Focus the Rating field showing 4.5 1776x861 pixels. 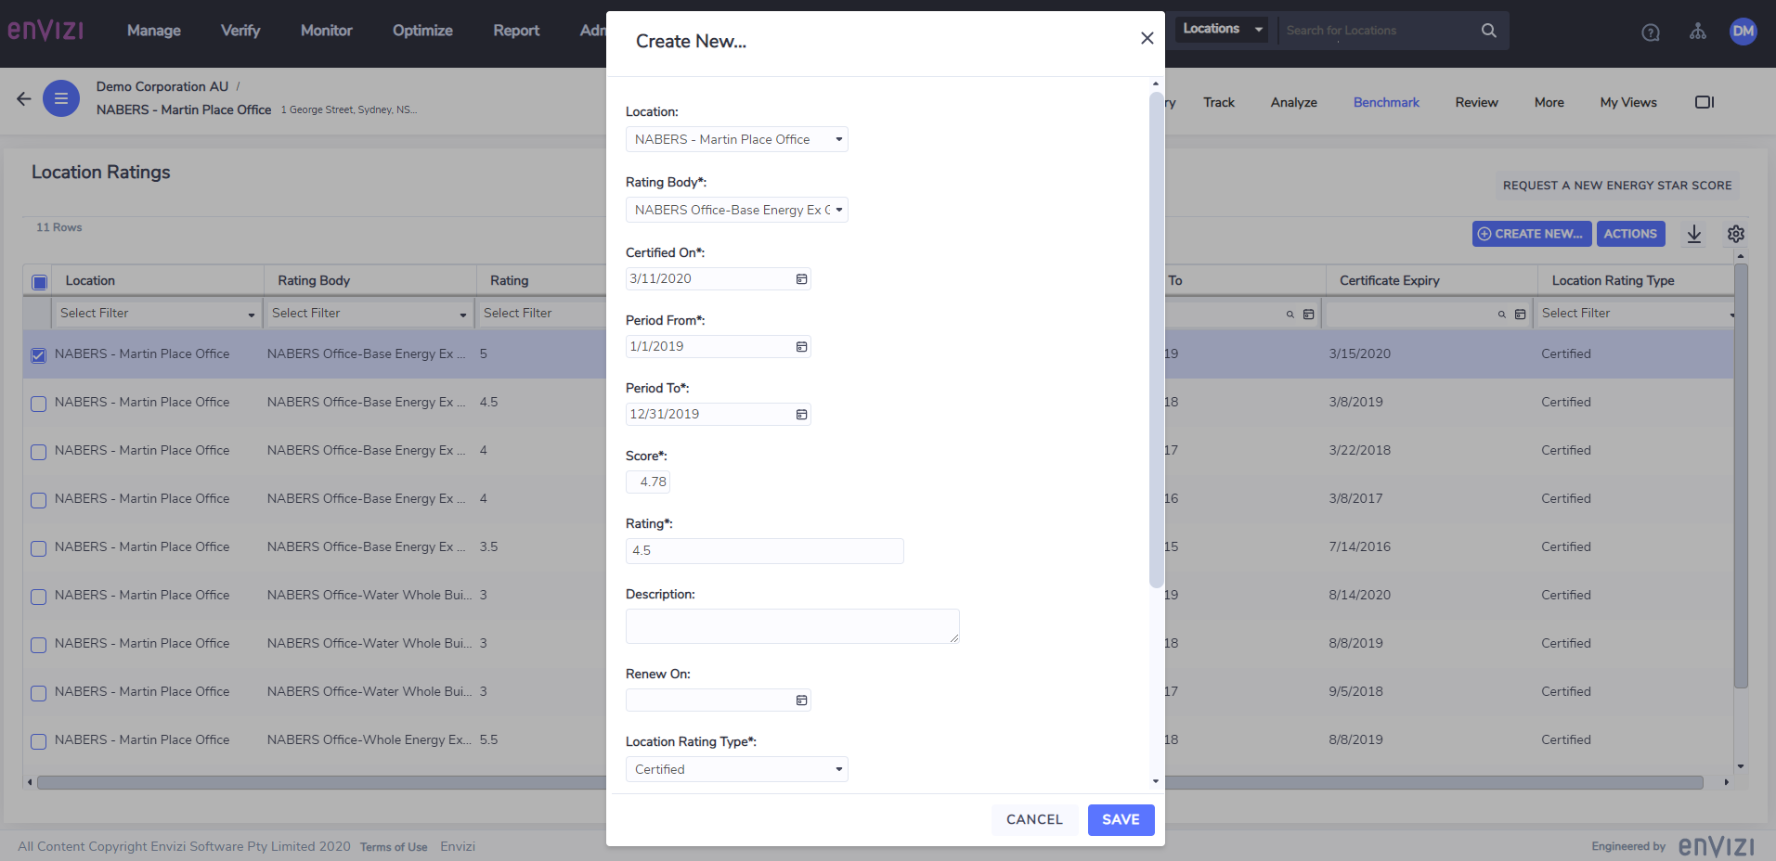pyautogui.click(x=765, y=551)
